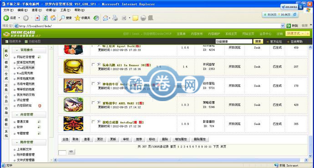The height and width of the screenshot is (168, 314).
Task: Click the green Refresh page icon
Action: point(45,18)
